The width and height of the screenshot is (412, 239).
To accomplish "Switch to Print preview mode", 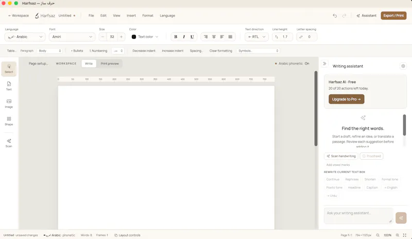I will tap(110, 64).
